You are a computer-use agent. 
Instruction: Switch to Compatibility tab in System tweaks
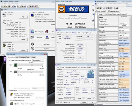(x=23, y=57)
